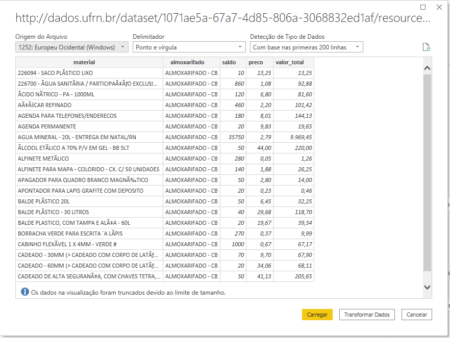
Task: Select the valor_total column header
Action: click(293, 62)
